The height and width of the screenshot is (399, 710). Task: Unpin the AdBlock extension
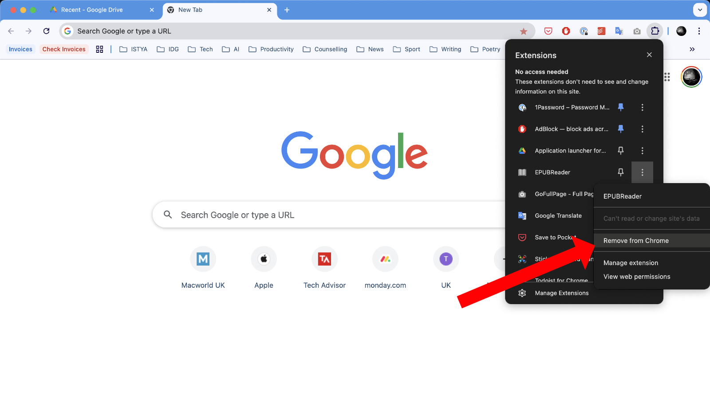coord(621,129)
